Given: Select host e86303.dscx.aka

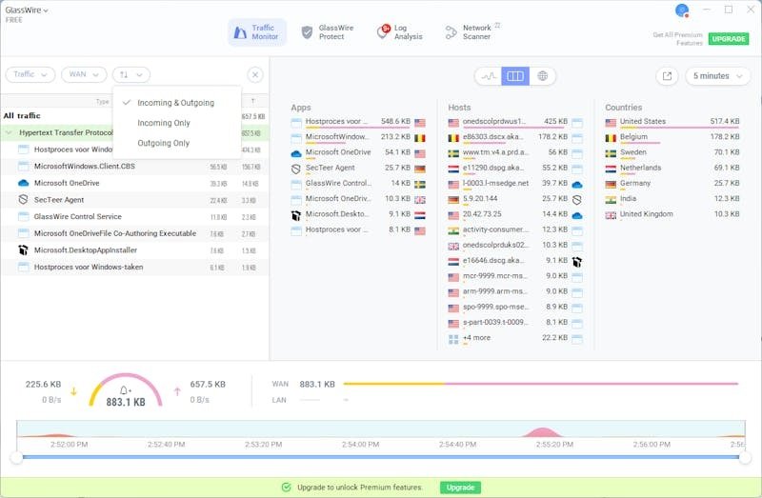Looking at the screenshot, I should click(492, 136).
